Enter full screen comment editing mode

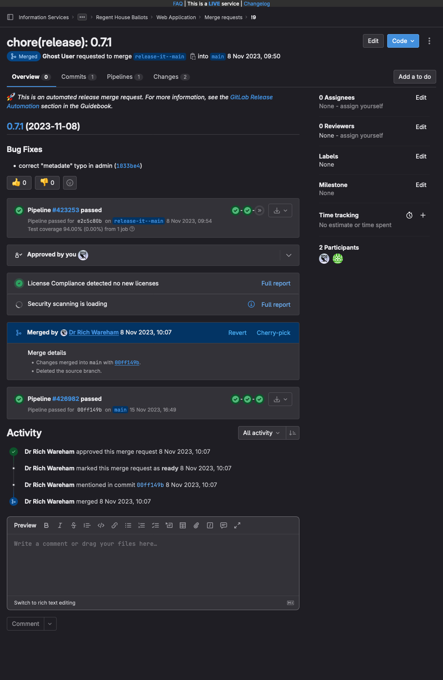coord(237,525)
